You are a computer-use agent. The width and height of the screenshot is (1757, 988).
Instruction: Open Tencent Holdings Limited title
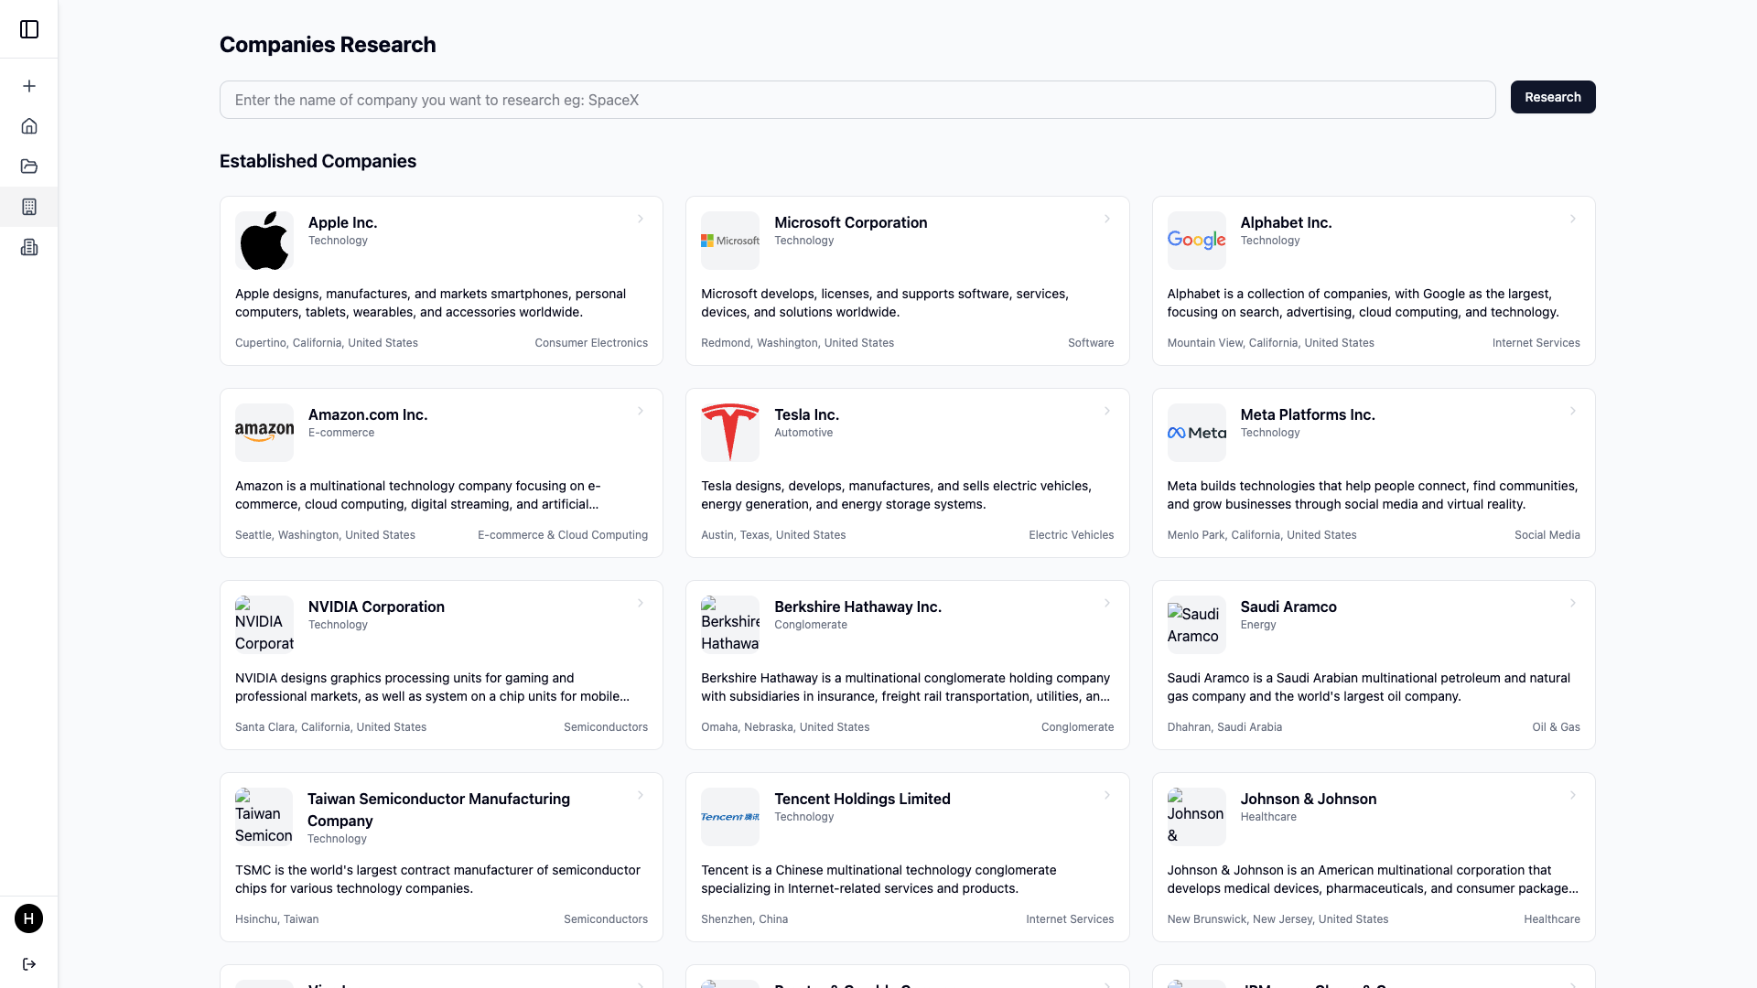pyautogui.click(x=862, y=799)
